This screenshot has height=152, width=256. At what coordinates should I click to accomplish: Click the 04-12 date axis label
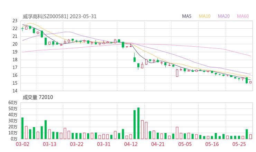click(x=131, y=144)
